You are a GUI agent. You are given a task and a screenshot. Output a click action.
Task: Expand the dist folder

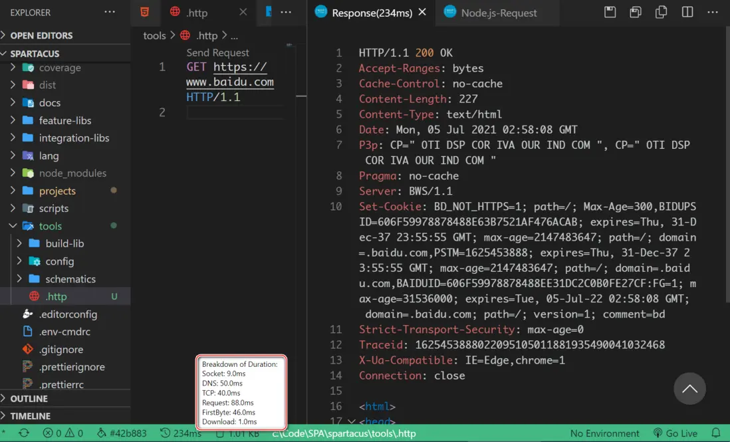pos(65,84)
